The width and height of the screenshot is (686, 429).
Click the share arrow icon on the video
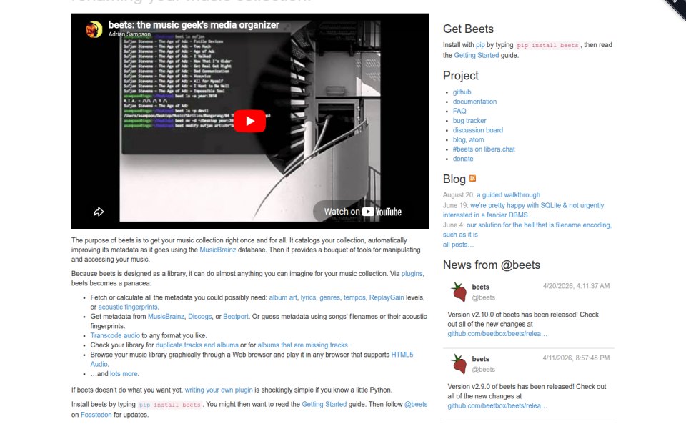(x=99, y=212)
